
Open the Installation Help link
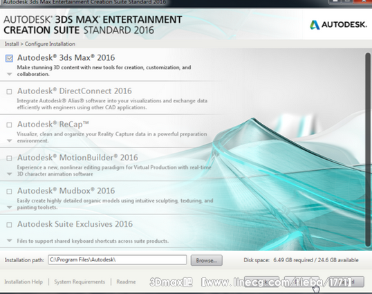click(24, 282)
